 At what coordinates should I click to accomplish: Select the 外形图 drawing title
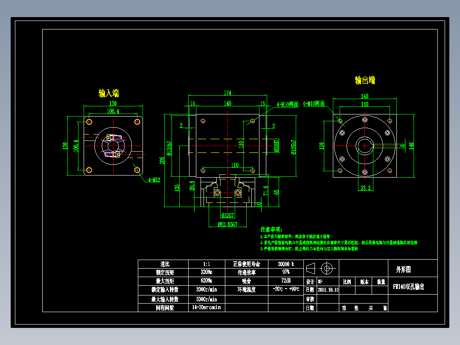(x=404, y=269)
